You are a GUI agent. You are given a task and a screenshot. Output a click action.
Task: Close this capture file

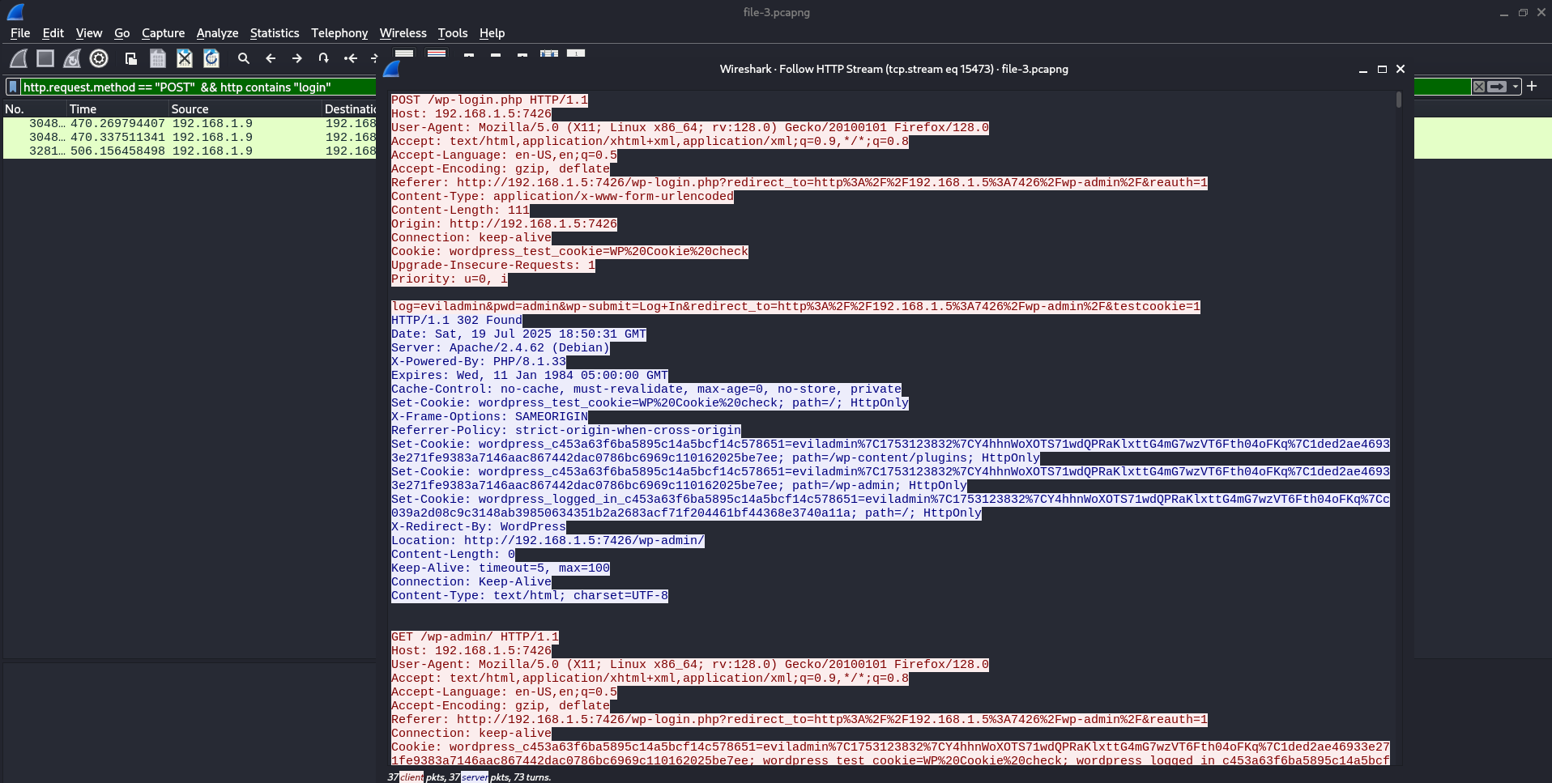(x=185, y=58)
